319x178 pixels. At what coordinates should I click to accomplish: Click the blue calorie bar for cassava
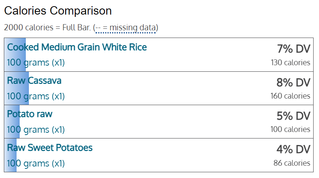17,88
